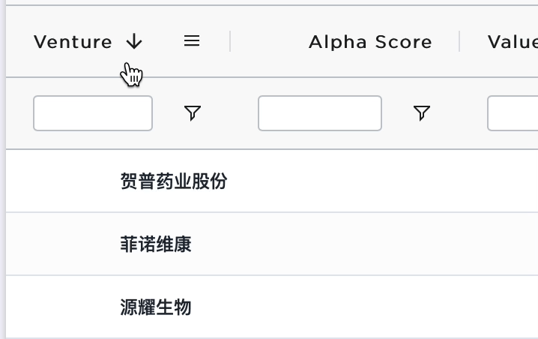This screenshot has height=339, width=538.
Task: Select Alpha Score cell in 贺普药业股份 row
Action: 345,181
